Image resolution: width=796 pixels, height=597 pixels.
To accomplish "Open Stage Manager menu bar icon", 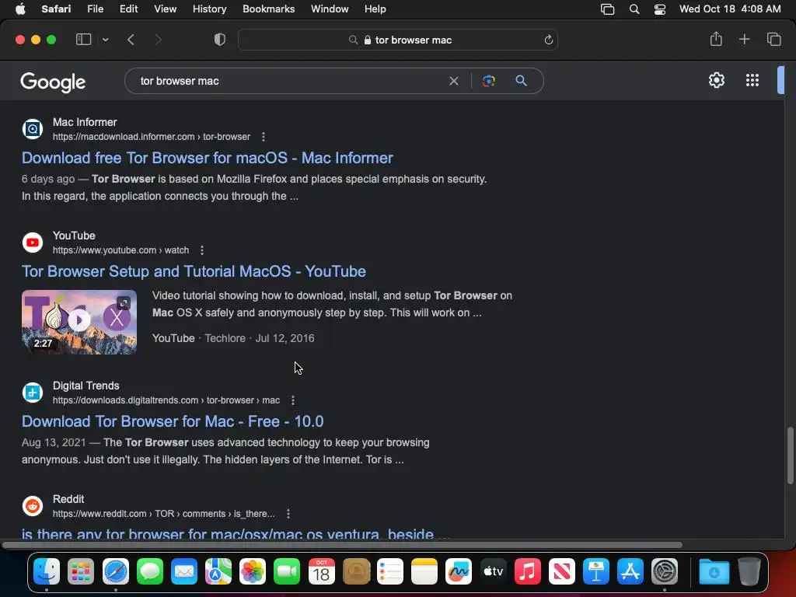I will [607, 9].
